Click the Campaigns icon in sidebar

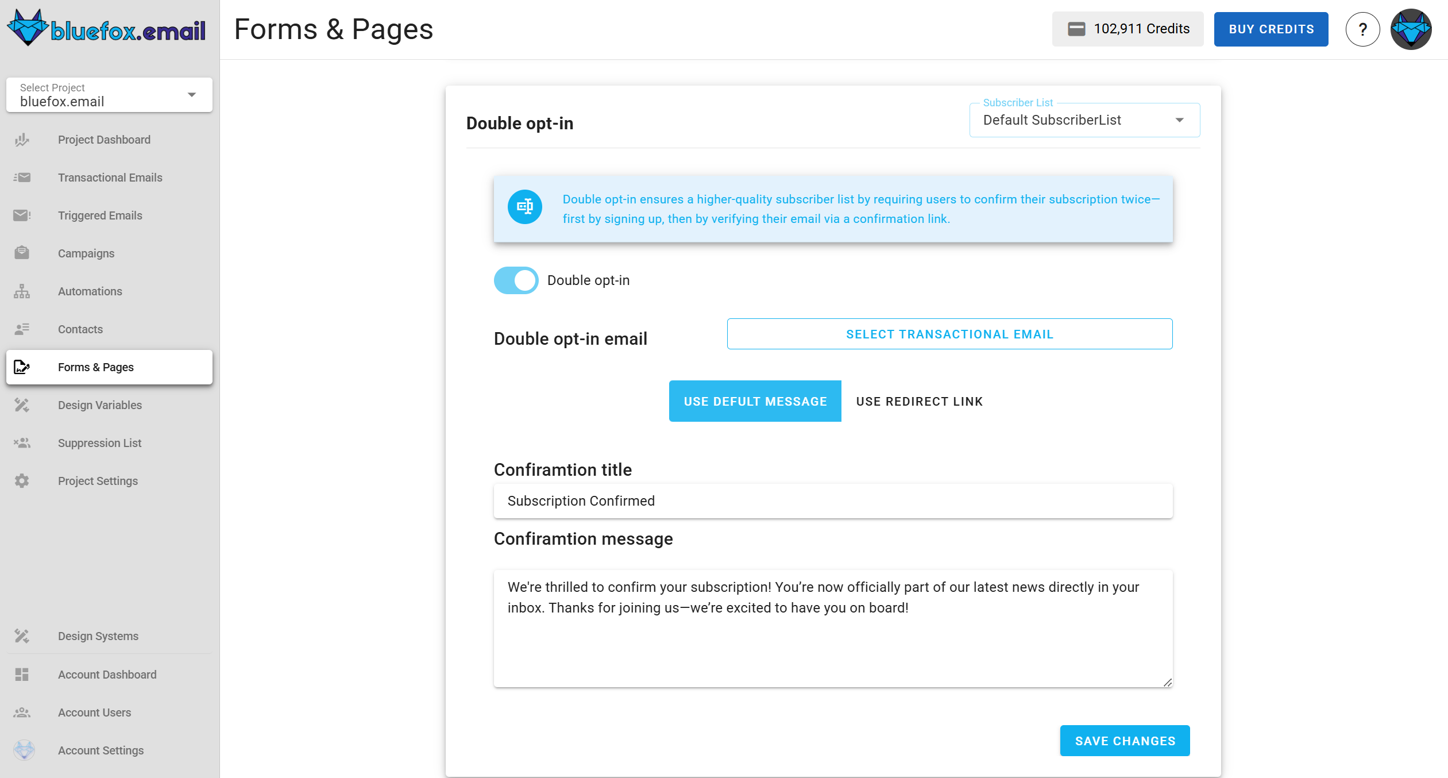pyautogui.click(x=22, y=253)
